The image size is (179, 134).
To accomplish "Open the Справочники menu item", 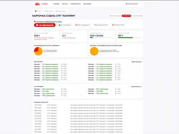I will (76, 4).
